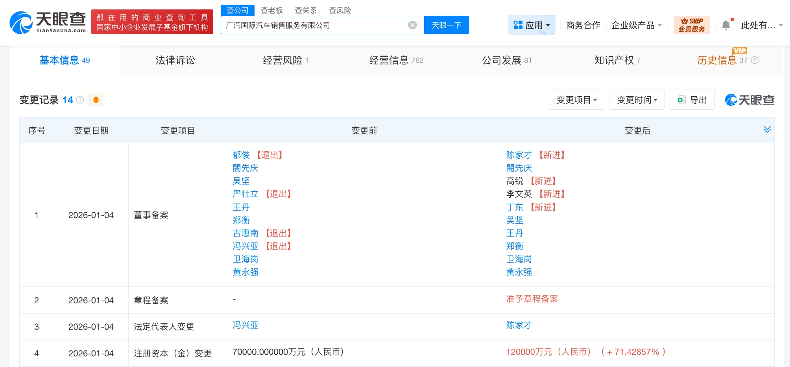Open the help tooltip next to 变更记录 14
The height and width of the screenshot is (367, 790).
point(80,100)
